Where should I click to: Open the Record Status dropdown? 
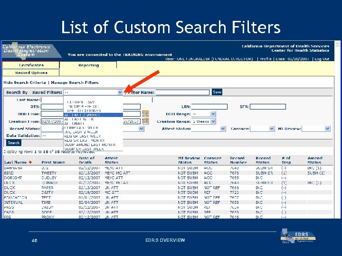52,128
